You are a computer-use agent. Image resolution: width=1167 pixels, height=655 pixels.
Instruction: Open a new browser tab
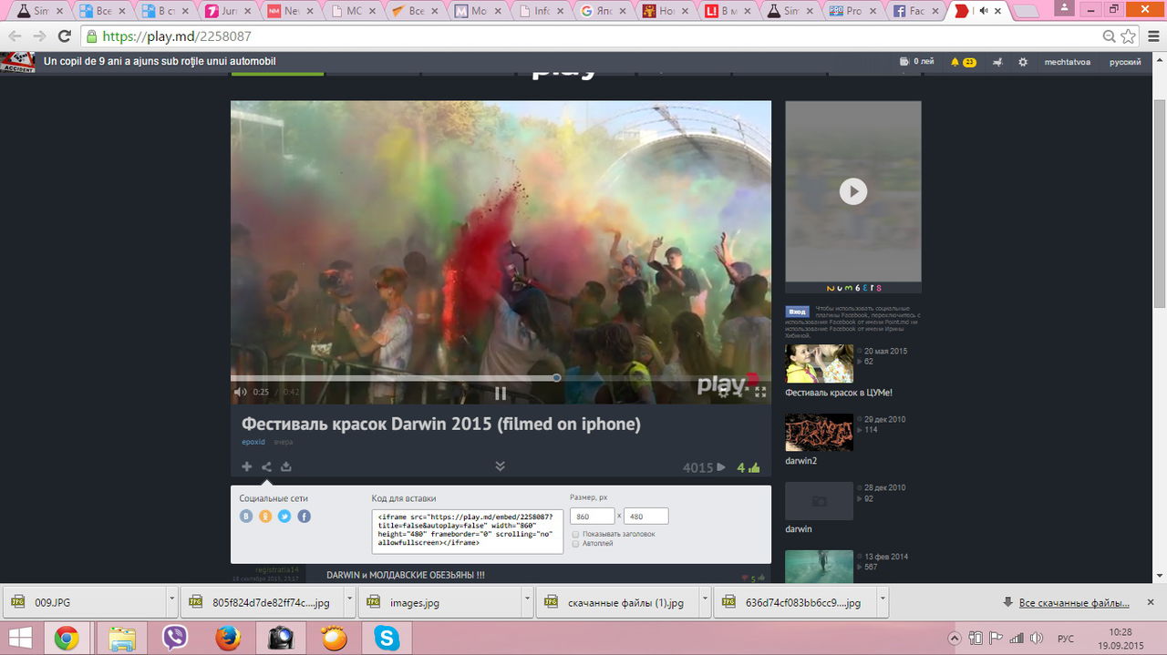tap(1027, 11)
